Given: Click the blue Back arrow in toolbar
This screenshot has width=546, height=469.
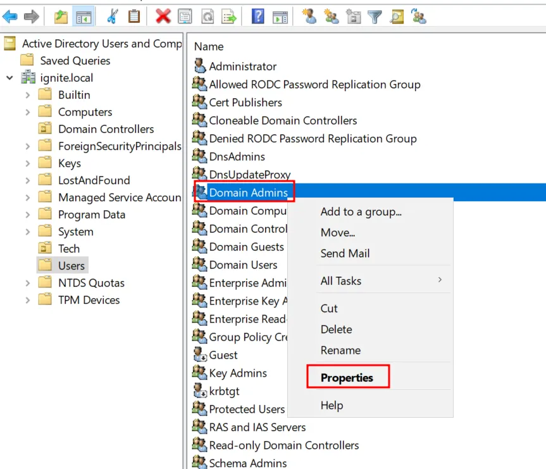Looking at the screenshot, I should [x=10, y=16].
